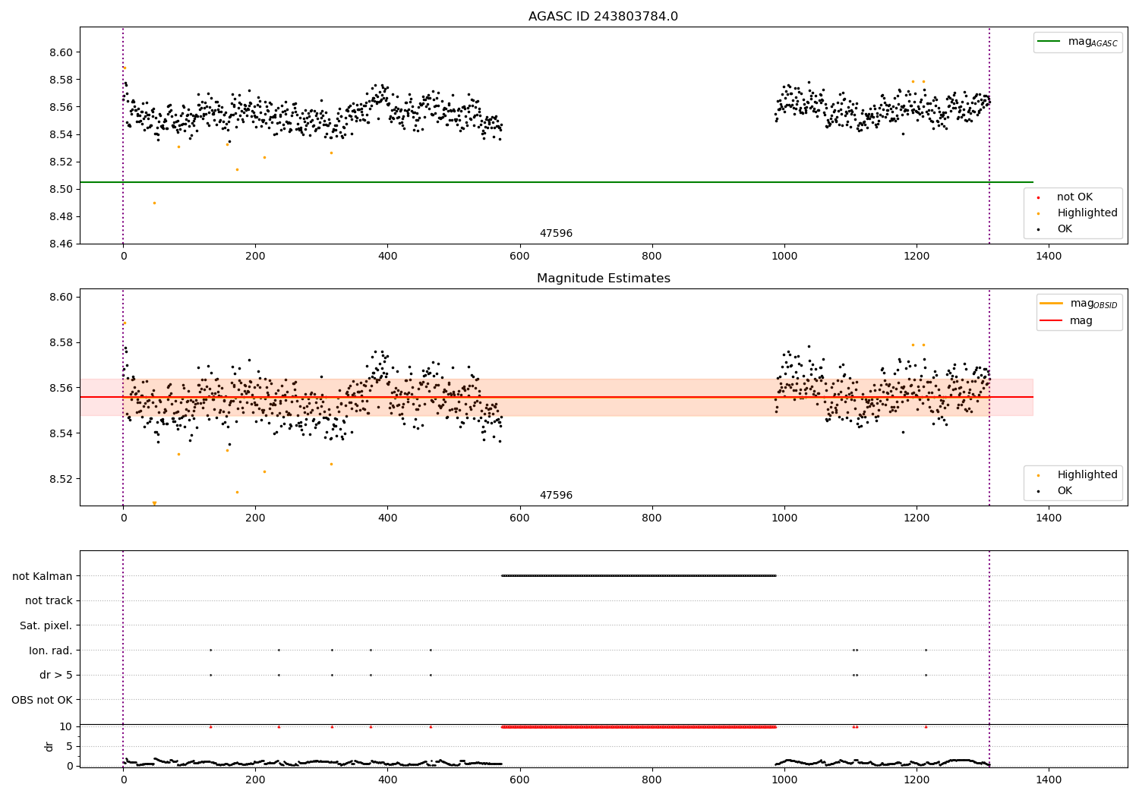Screen dimensions: 1139x797
Task: Click the '1400' x-tick in the top plot
Action: click(x=1049, y=257)
